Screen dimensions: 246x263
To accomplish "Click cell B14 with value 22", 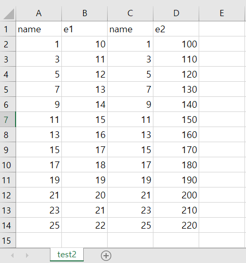I will 84,225.
